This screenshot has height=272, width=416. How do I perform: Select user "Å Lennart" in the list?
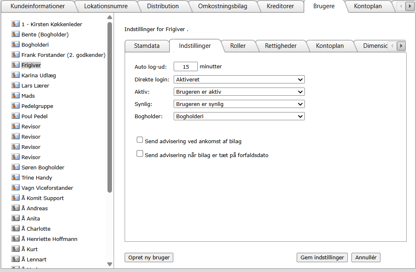(34, 259)
